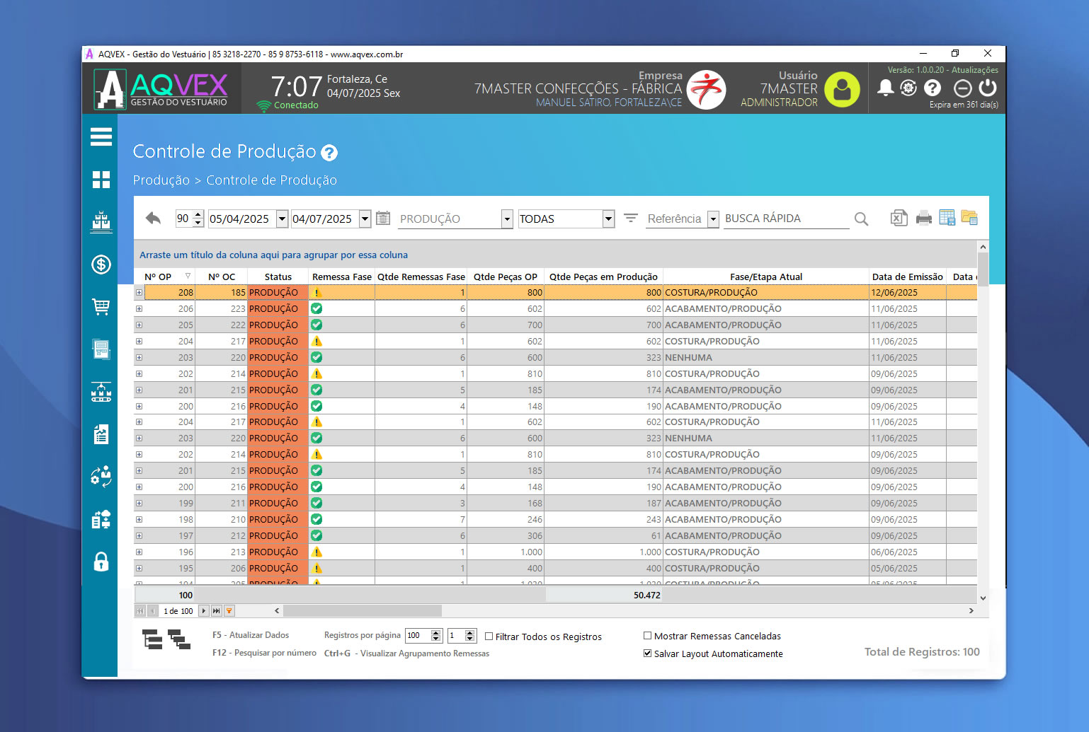Screen dimensions: 1089x732
Task: Check Mostrar Remessas Canceladas option
Action: pos(647,636)
